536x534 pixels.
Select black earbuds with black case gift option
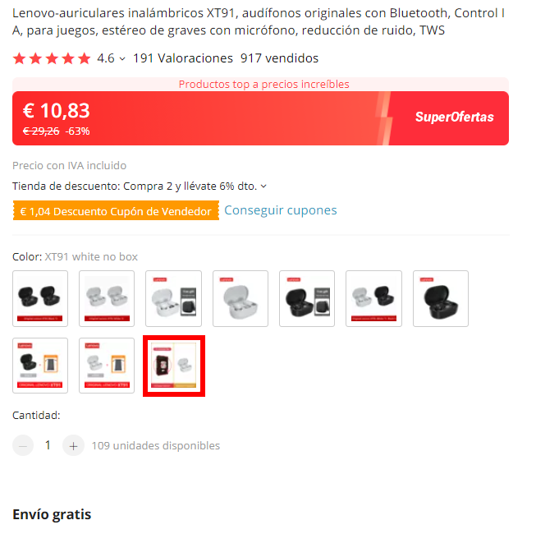[x=307, y=298]
